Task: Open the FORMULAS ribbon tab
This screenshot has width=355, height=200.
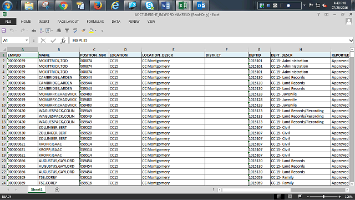Action: pyautogui.click(x=95, y=22)
